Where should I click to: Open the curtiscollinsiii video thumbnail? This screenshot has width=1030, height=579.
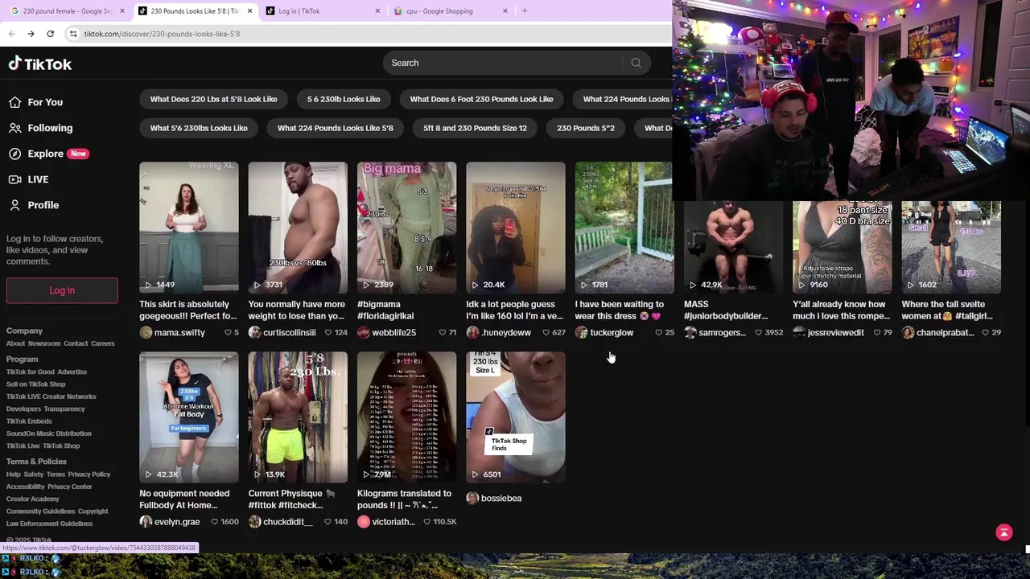click(x=298, y=228)
